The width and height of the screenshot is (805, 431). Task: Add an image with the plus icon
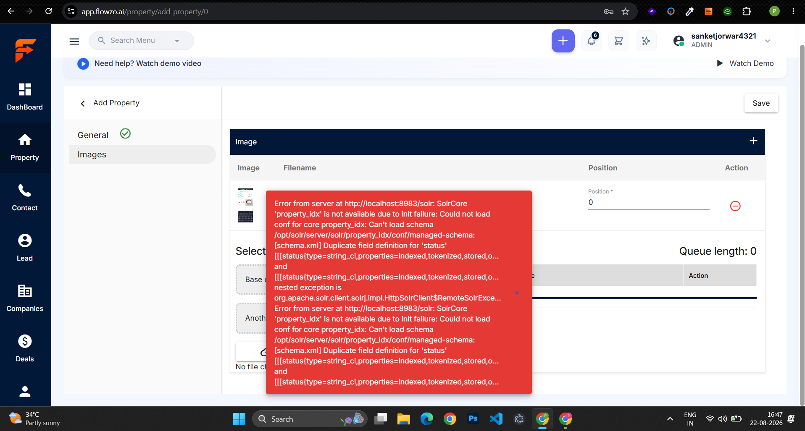tap(753, 141)
